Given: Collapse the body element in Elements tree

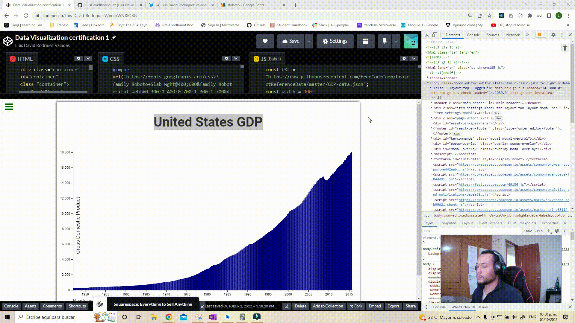Looking at the screenshot, I should 428,83.
